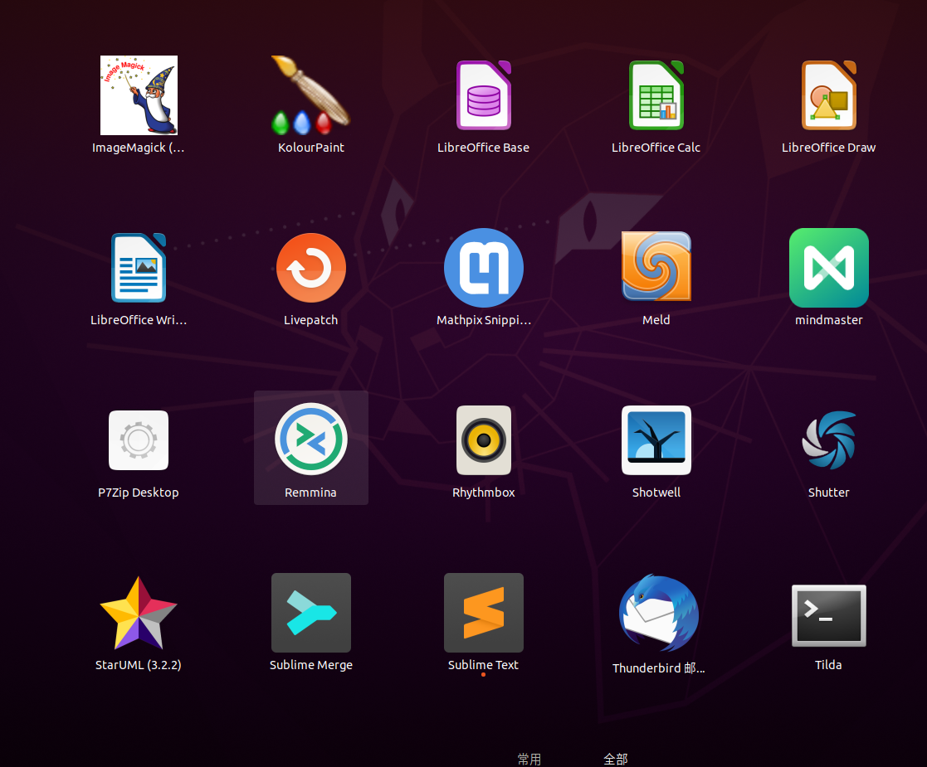Image resolution: width=927 pixels, height=767 pixels.
Task: Click the 'Mathpix Snippi…' truncated label
Action: (484, 320)
